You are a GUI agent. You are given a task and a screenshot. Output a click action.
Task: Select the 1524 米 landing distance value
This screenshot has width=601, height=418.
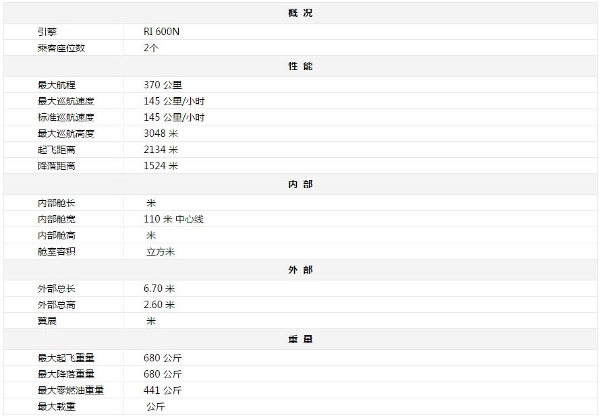click(161, 166)
